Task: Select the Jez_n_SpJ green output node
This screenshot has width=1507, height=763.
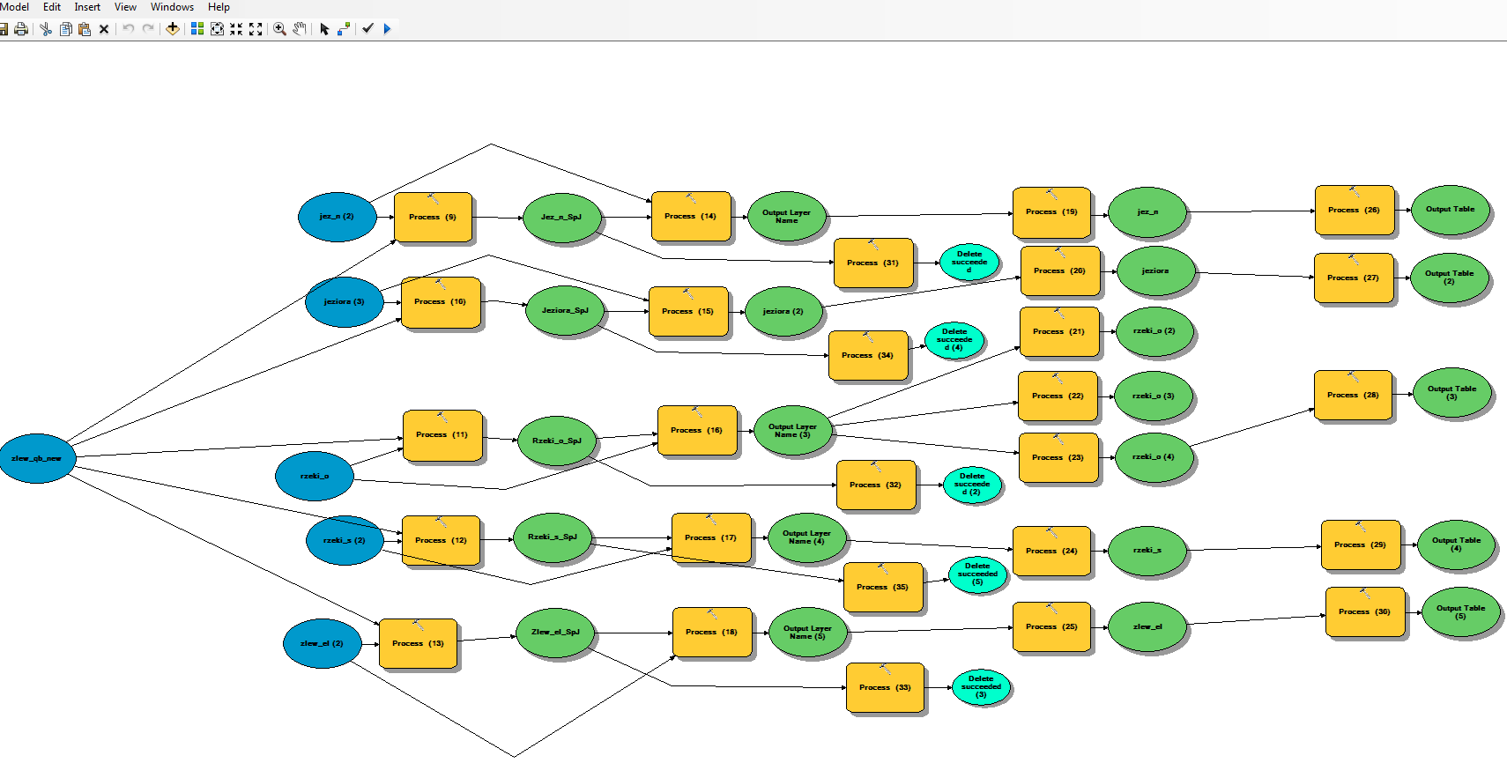Action: click(x=562, y=217)
